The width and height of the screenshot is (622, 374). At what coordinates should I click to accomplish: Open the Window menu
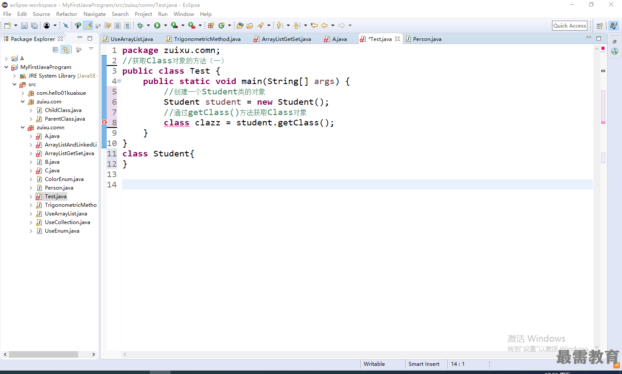pos(184,14)
